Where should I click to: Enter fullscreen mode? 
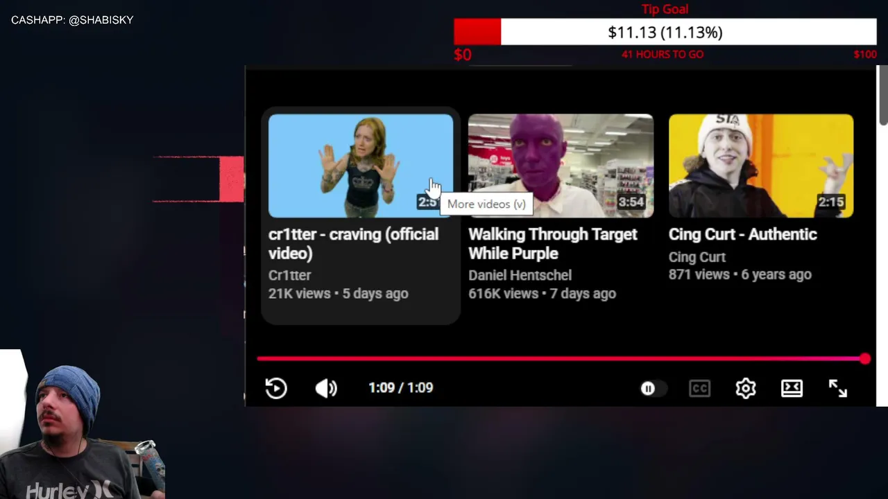click(838, 389)
